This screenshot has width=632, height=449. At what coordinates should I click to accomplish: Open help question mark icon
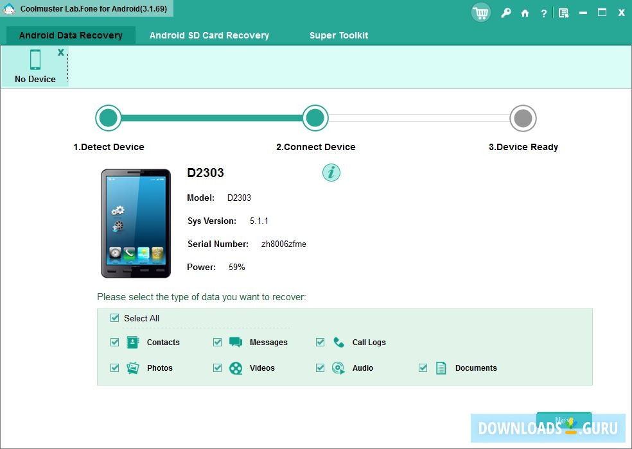coord(544,13)
